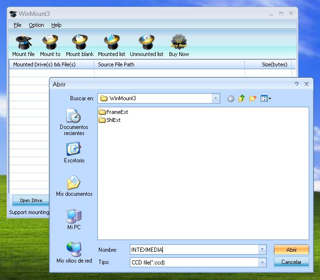320x280 pixels.
Task: Open Mis documentos in places bar
Action: click(x=74, y=186)
